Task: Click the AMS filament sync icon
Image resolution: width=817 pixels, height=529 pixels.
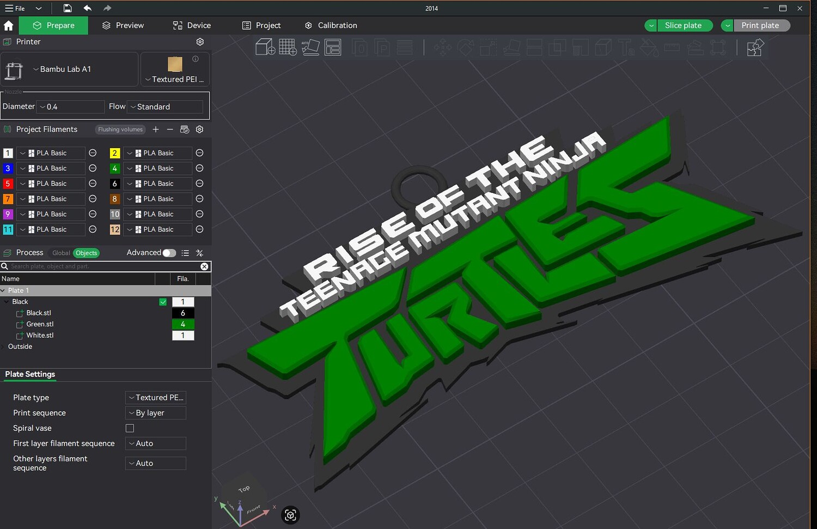Action: click(185, 129)
